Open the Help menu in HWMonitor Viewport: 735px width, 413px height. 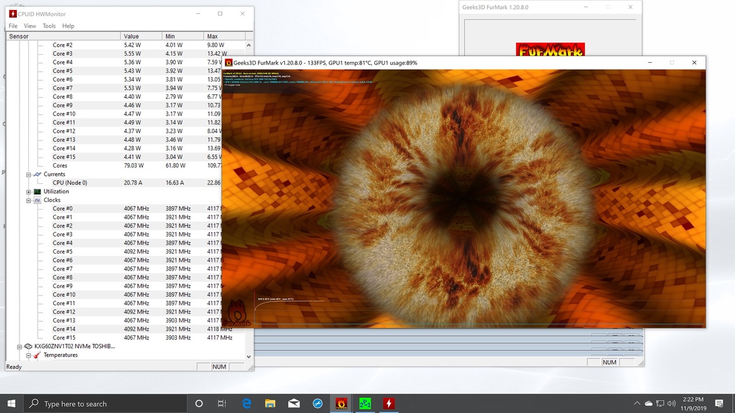pos(68,26)
